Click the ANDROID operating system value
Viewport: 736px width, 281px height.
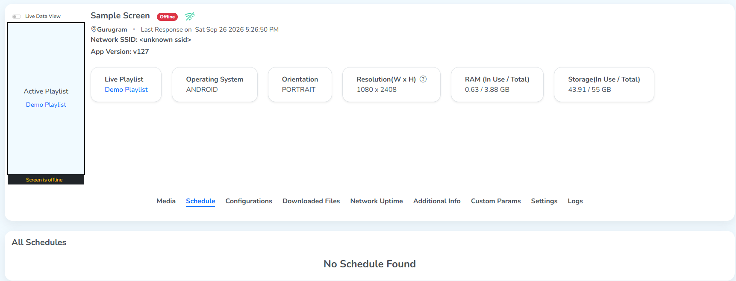click(202, 90)
